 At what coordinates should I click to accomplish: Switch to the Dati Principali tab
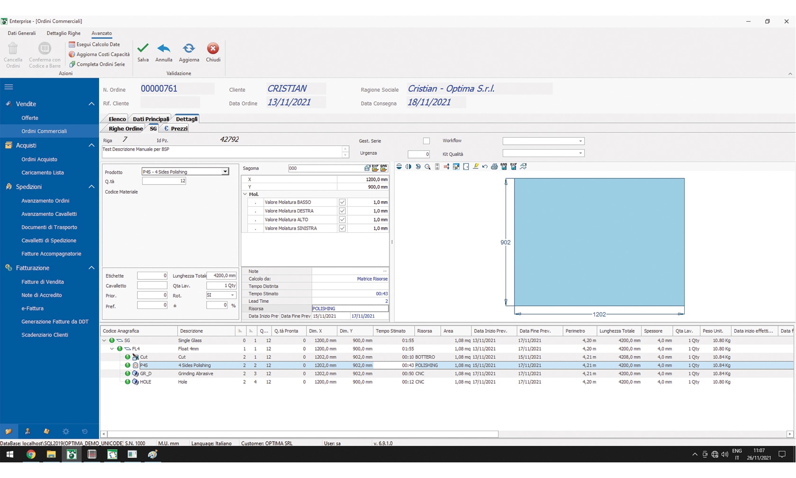coord(151,119)
